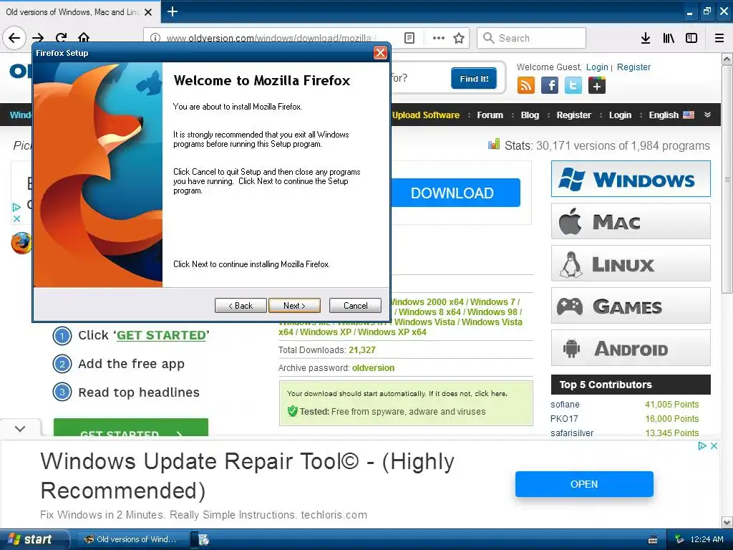Select the Games category tile
Screen dimensions: 733x550
[631, 306]
